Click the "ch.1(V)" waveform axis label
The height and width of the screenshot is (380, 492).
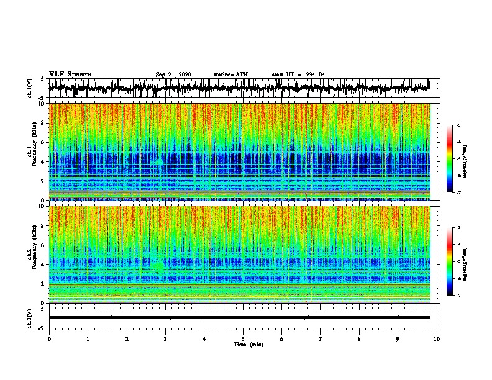click(30, 88)
